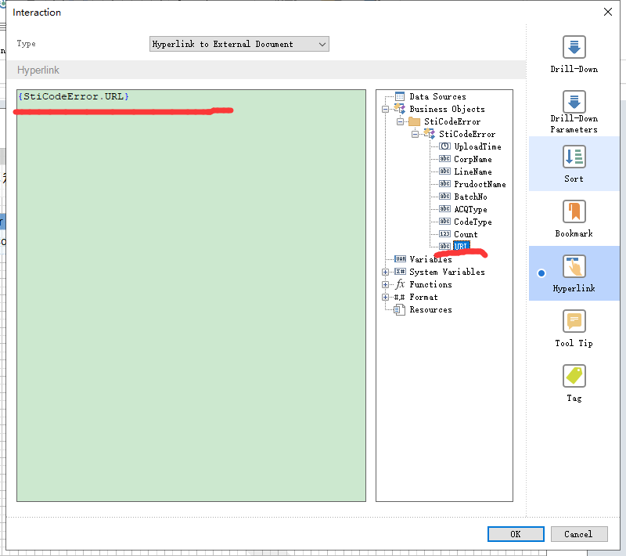
Task: Cancel the Interaction dialog
Action: [579, 534]
